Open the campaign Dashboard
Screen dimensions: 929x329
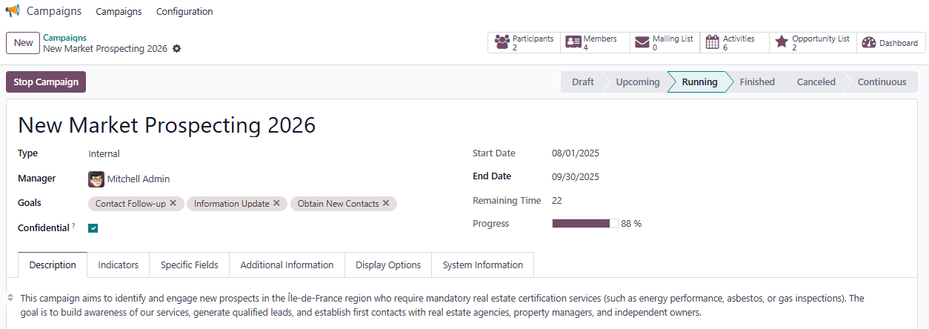click(x=890, y=43)
